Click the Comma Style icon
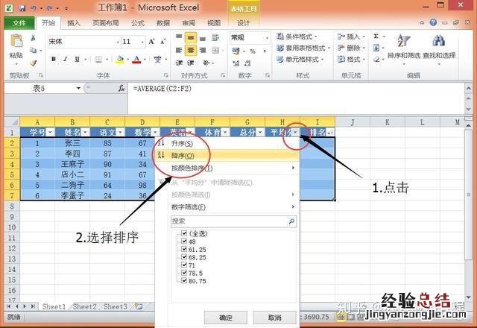 click(x=265, y=51)
